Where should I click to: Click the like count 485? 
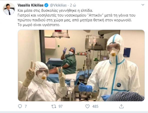(x=95, y=106)
